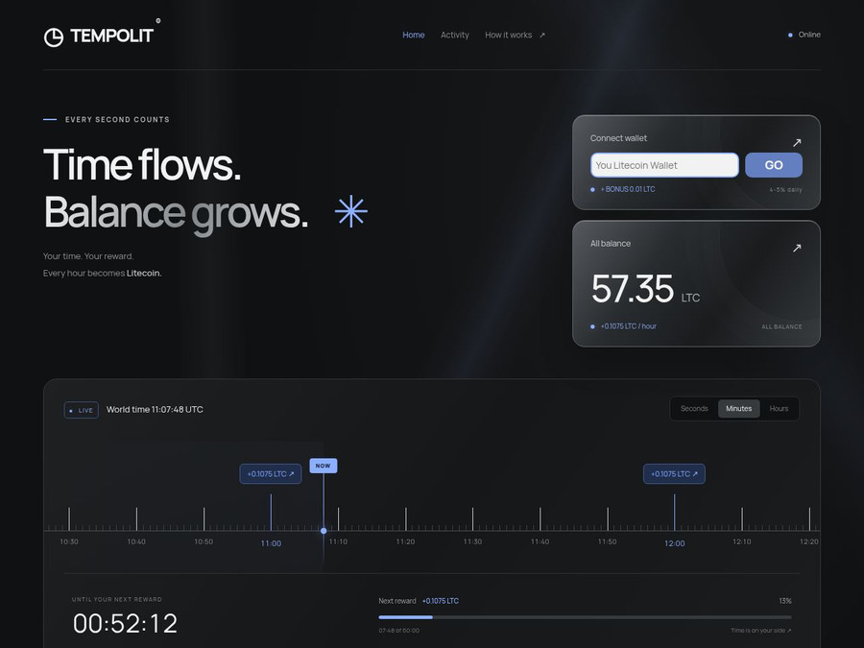Click the 13% progress value
The image size is (864, 648).
785,601
